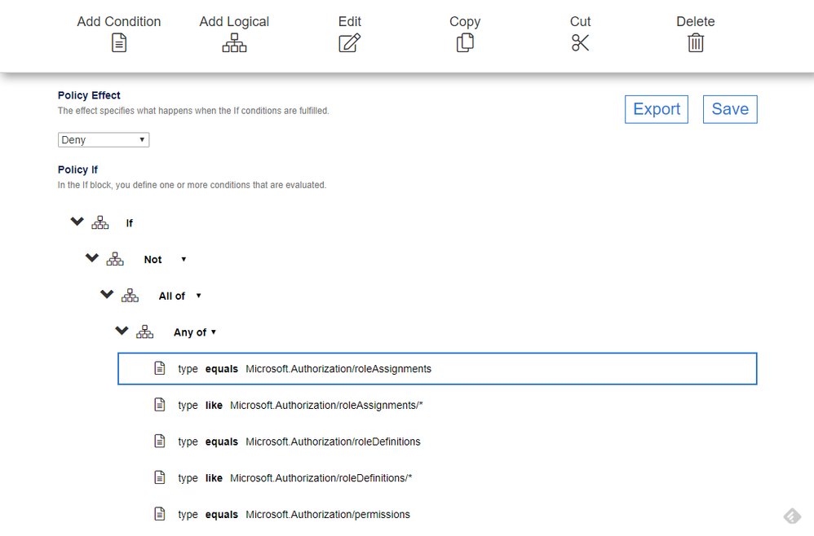The height and width of the screenshot is (536, 814).
Task: Click the Edit pencil icon
Action: click(x=349, y=42)
